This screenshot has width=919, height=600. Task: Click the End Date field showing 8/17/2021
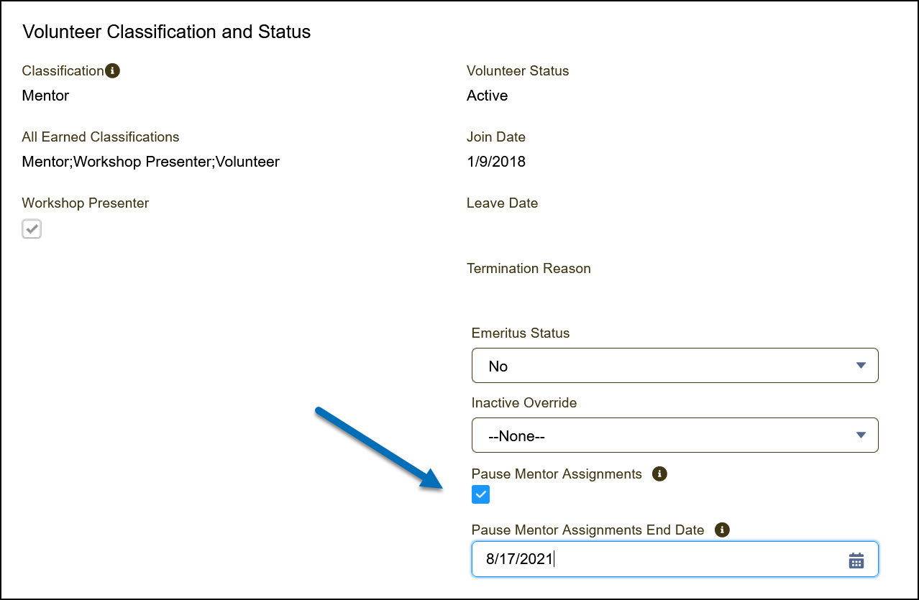click(675, 559)
